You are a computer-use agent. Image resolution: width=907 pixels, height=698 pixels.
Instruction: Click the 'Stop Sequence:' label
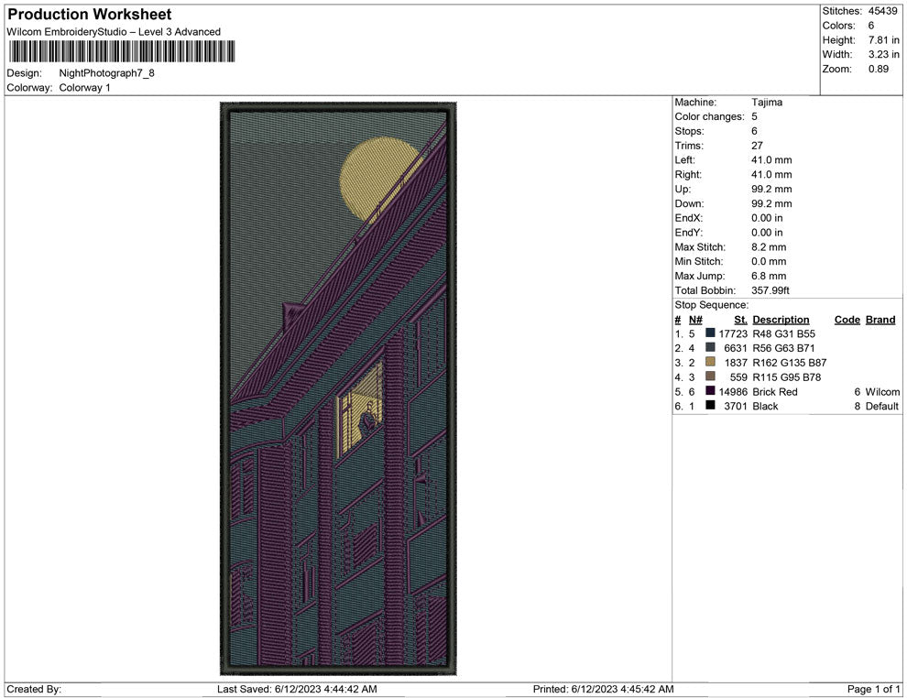(712, 305)
